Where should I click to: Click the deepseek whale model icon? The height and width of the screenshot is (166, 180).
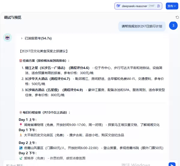tap(118, 6)
